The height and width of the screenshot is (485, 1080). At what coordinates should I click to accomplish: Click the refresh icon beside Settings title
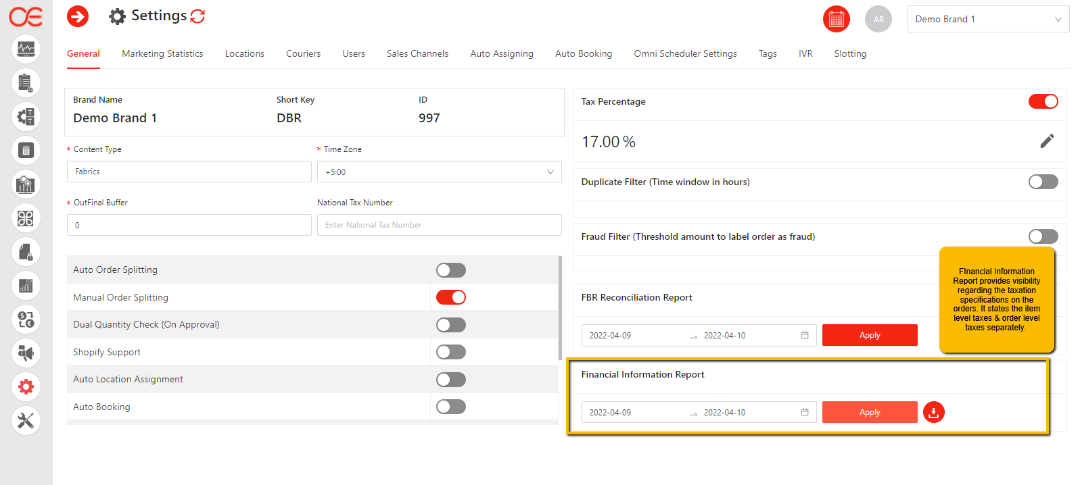tap(197, 16)
